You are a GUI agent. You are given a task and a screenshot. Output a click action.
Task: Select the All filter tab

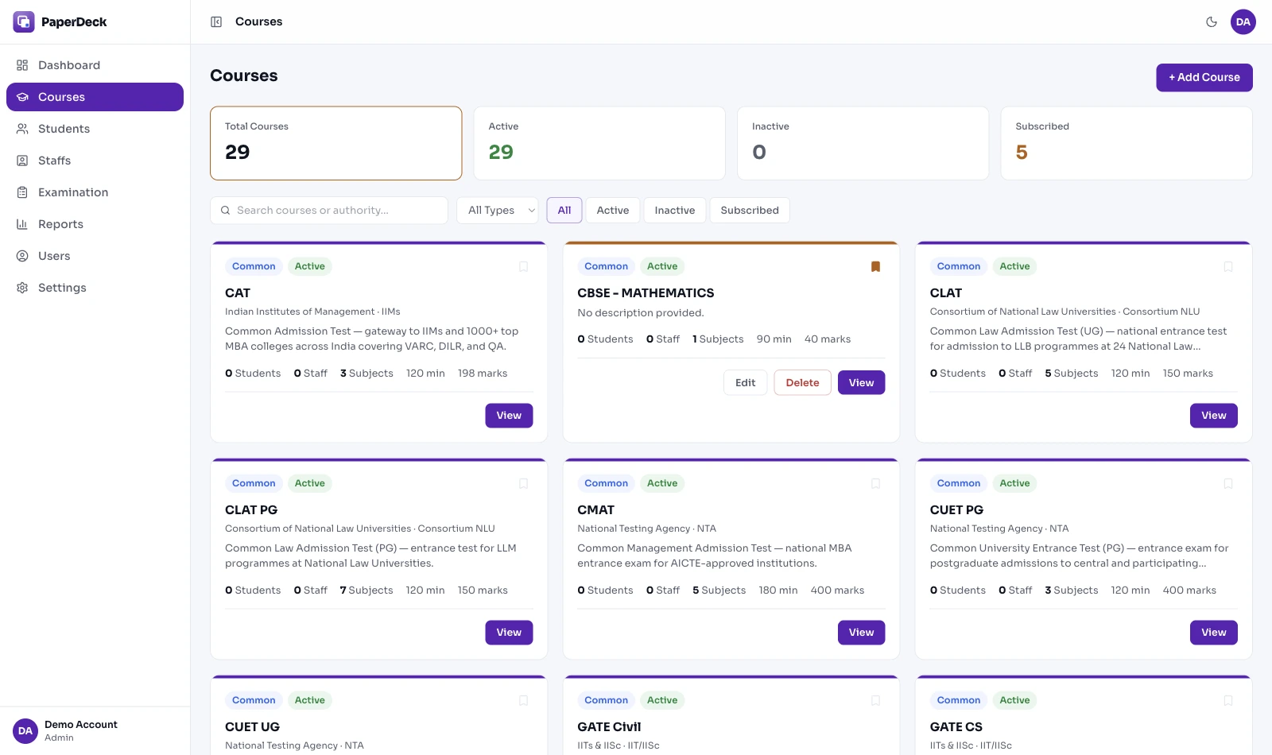(x=564, y=211)
